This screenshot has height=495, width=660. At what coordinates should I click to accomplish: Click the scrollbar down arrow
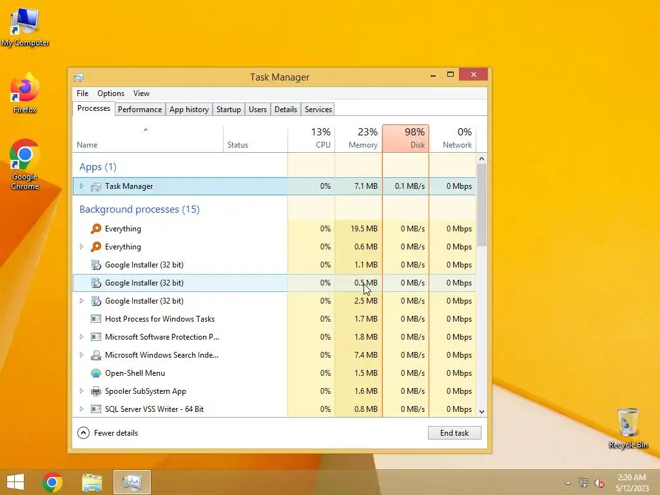(x=482, y=412)
